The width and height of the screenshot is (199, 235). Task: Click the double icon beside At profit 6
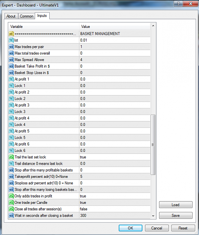pos(11,144)
